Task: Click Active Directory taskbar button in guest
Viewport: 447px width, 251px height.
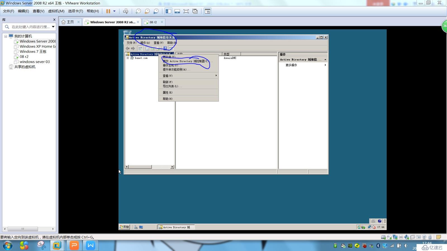Action: pyautogui.click(x=176, y=227)
